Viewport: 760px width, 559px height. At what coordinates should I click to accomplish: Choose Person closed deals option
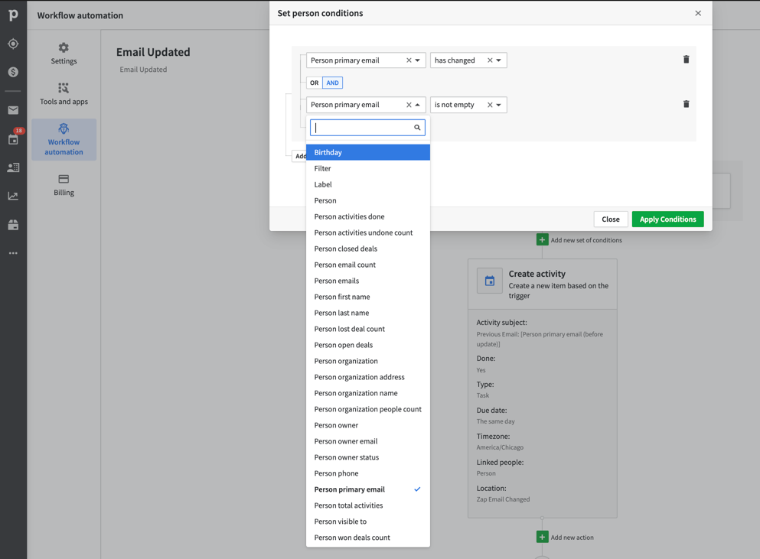tap(368, 248)
